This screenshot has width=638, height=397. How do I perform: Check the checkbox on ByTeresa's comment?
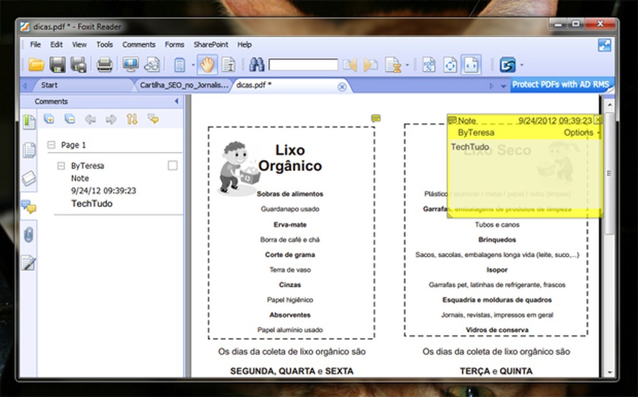172,165
